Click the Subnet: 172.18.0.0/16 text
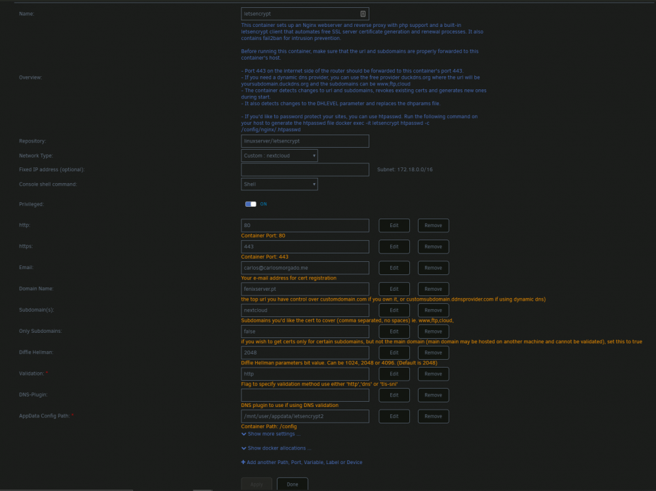Viewport: 656px width, 491px height. coord(405,169)
